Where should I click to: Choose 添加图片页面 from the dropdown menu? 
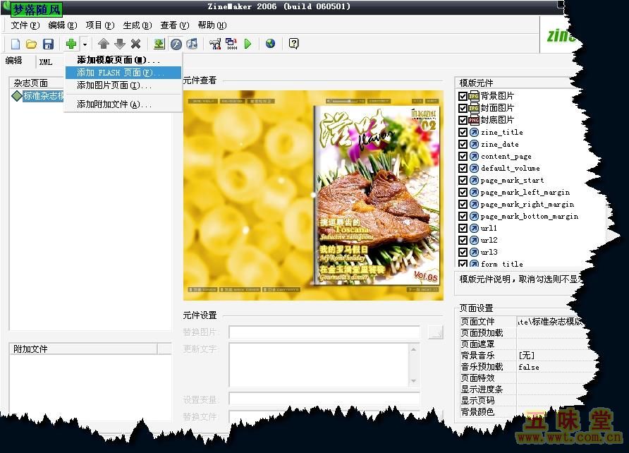(114, 85)
